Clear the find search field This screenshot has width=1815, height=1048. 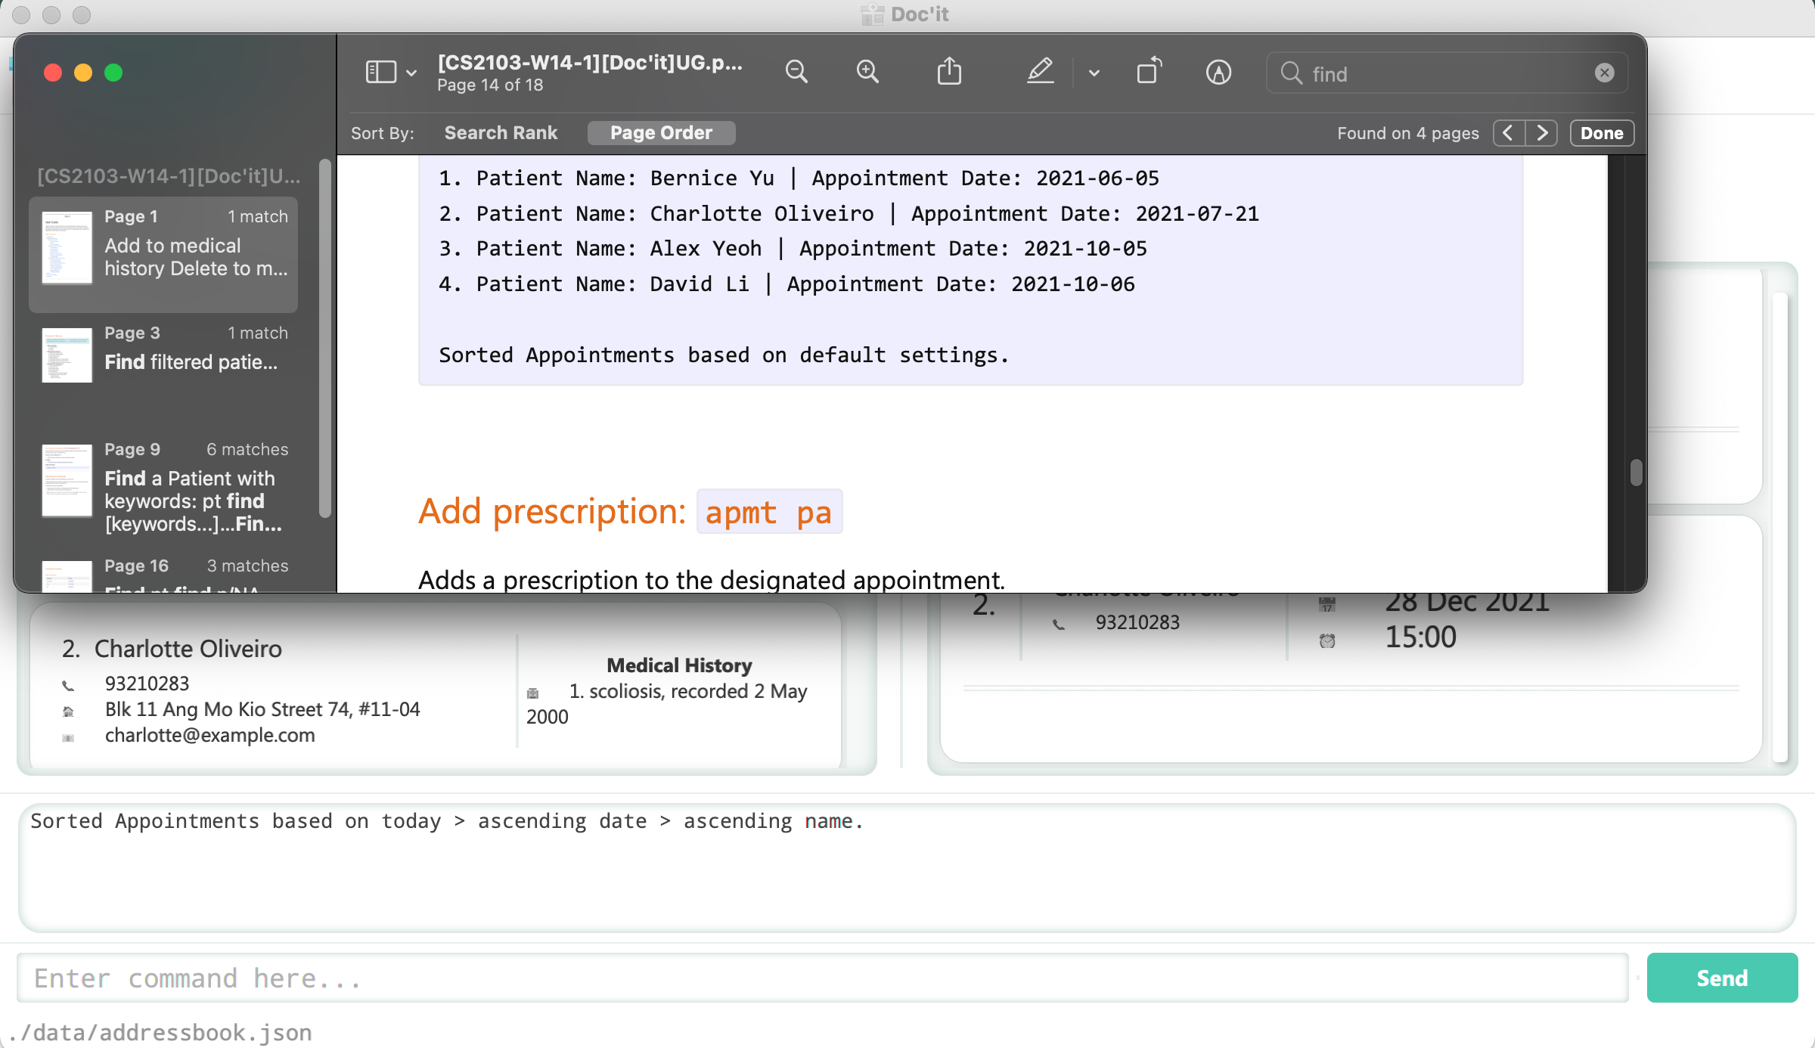pos(1604,73)
